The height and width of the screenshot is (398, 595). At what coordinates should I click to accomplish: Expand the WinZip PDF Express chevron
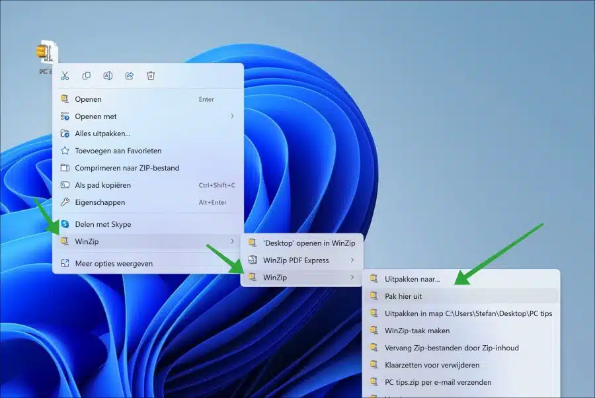coord(352,260)
